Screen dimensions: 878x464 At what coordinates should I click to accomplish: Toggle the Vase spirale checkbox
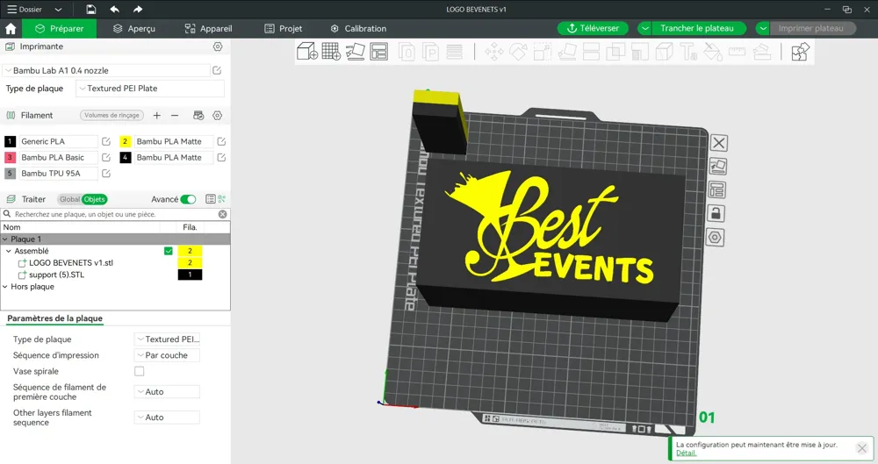[140, 371]
